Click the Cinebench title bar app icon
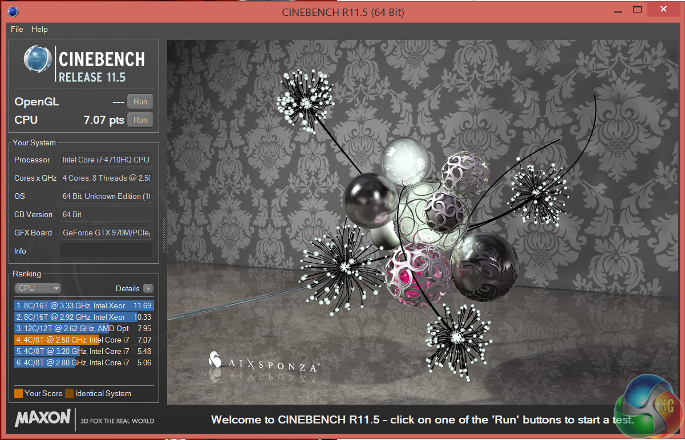The width and height of the screenshot is (685, 440). [x=13, y=11]
